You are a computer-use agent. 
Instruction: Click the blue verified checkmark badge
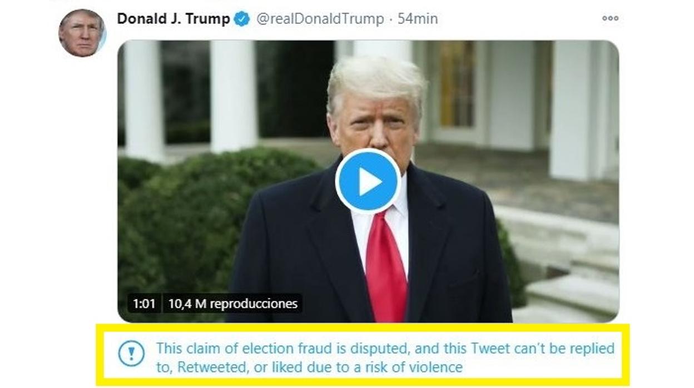tap(241, 19)
